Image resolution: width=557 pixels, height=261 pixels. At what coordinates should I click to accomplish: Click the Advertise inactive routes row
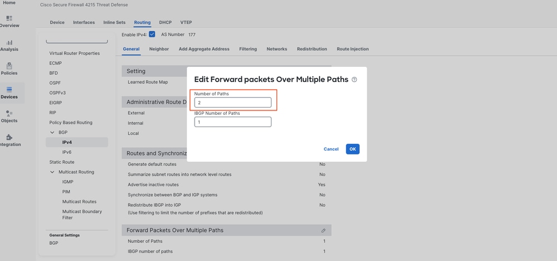click(x=226, y=185)
